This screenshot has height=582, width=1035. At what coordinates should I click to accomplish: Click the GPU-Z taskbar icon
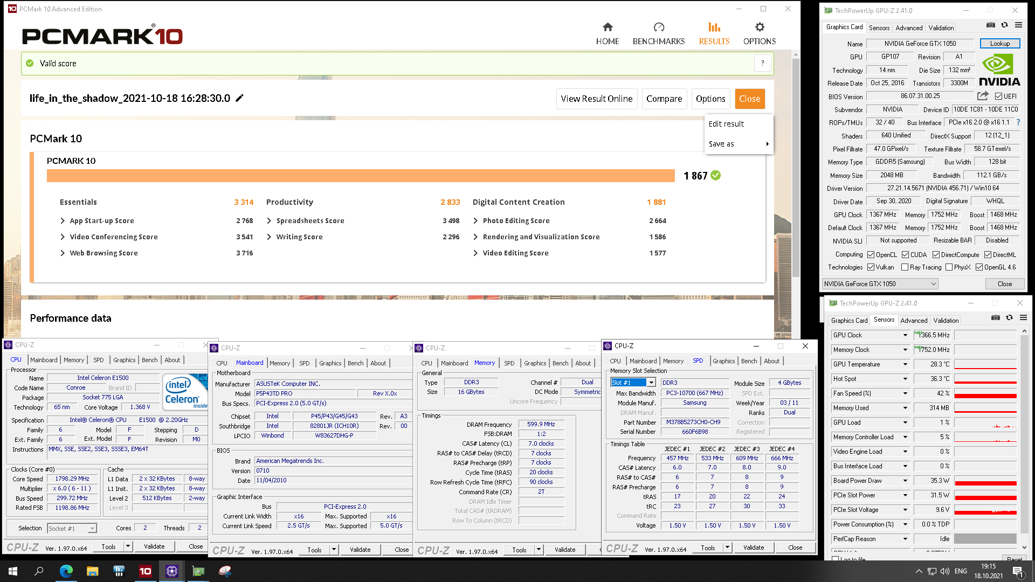click(x=198, y=571)
